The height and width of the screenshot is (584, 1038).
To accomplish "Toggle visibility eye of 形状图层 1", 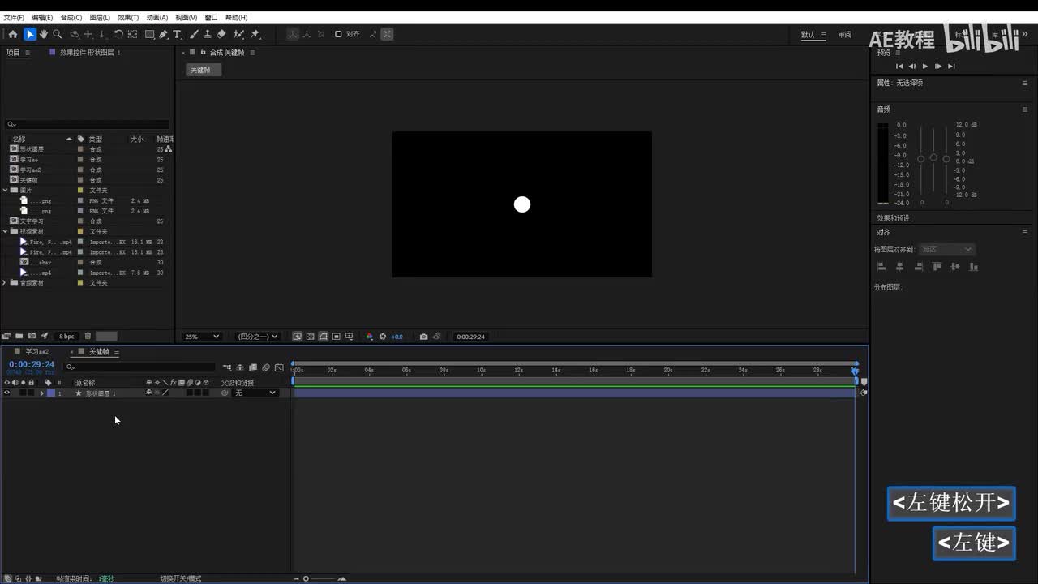I will [7, 393].
